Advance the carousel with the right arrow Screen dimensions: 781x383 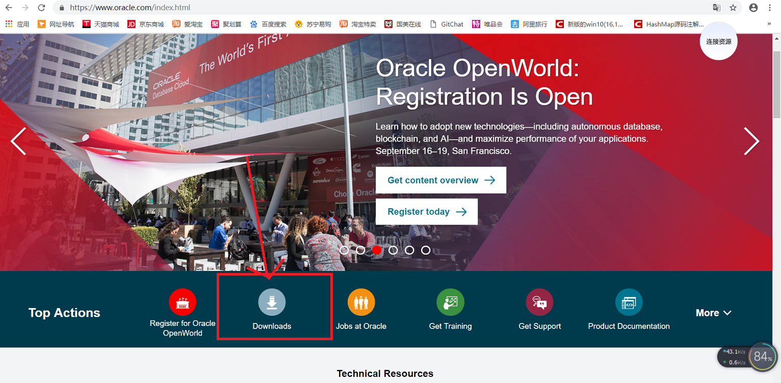point(751,141)
